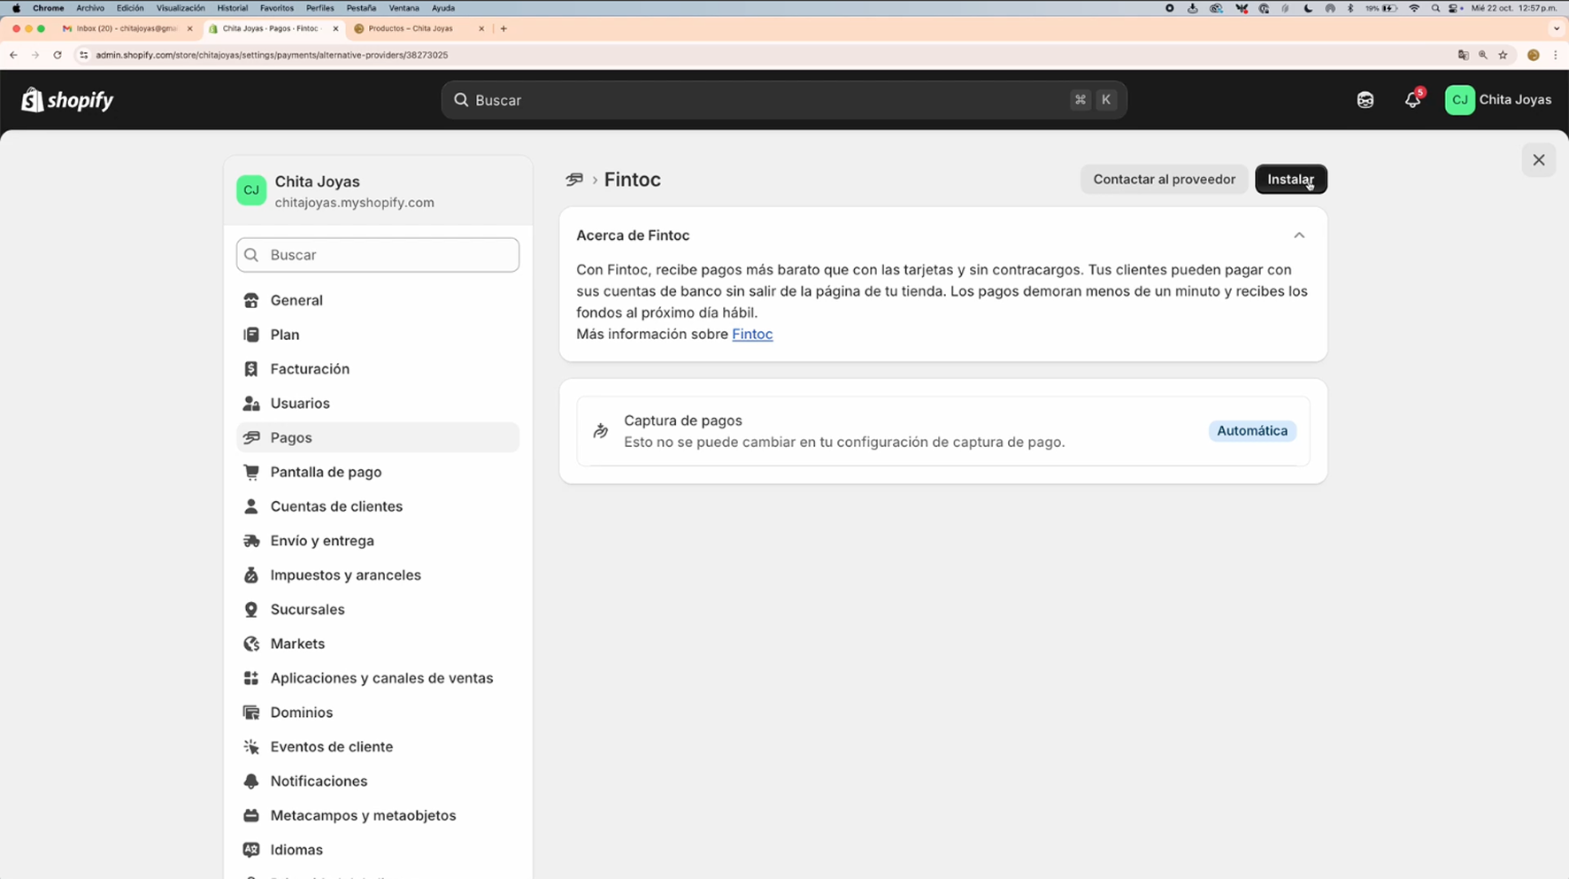Focus the settings sidebar Buscar field
This screenshot has width=1569, height=879.
pyautogui.click(x=378, y=255)
